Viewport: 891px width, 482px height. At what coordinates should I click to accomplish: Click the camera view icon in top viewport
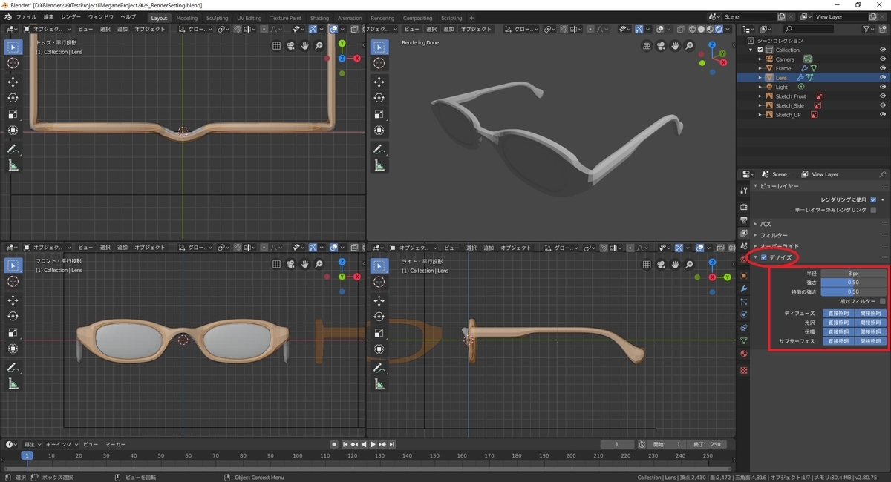(290, 45)
